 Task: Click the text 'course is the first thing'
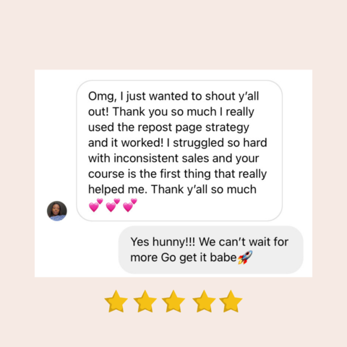pyautogui.click(x=150, y=173)
